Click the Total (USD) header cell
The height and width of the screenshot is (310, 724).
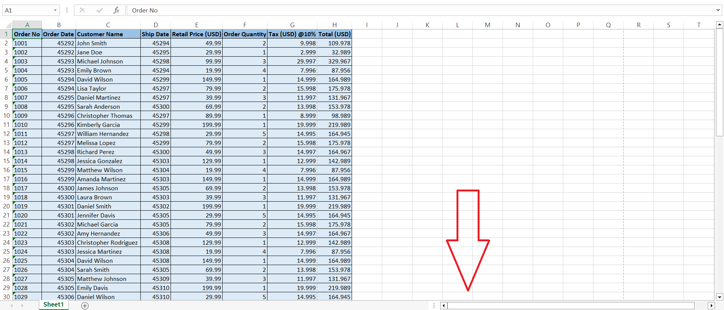tap(335, 34)
